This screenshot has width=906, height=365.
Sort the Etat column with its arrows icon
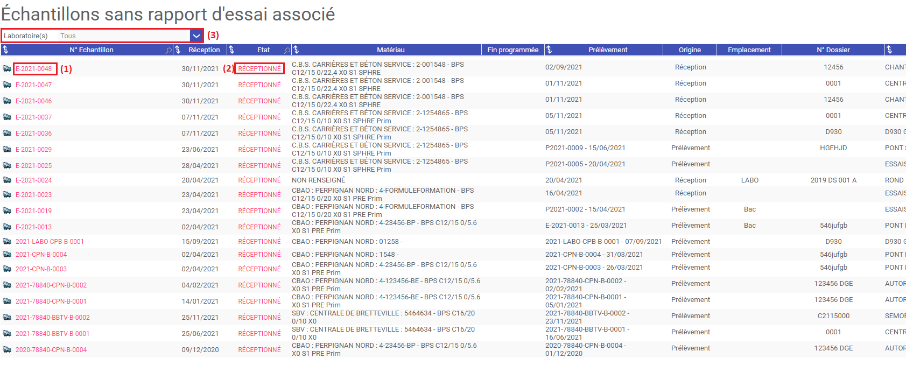(x=231, y=50)
